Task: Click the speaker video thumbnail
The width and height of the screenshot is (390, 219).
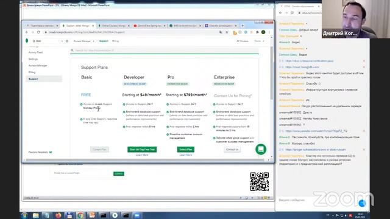Action: pos(356,19)
